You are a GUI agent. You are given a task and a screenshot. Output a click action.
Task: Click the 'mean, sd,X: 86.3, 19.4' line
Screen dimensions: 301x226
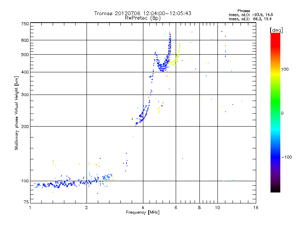tap(250, 19)
